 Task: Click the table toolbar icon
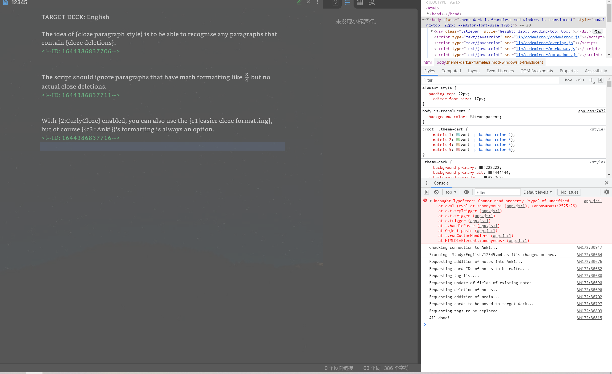[x=360, y=3]
